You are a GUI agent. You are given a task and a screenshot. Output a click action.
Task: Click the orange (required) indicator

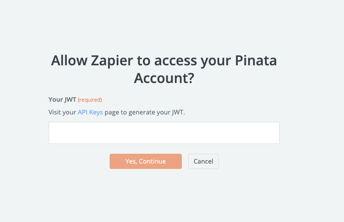(x=90, y=100)
